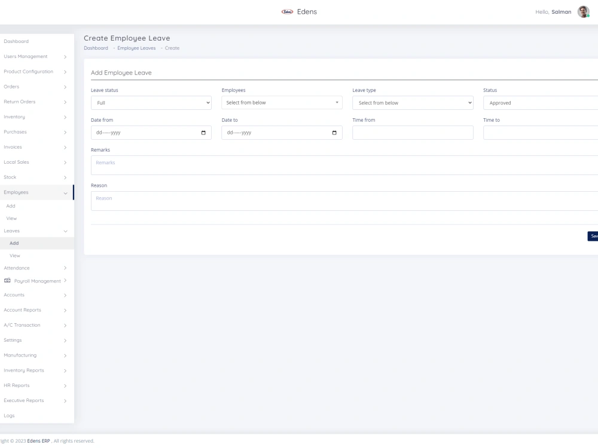The height and width of the screenshot is (448, 598).
Task: Expand Users Management menu chevron
Action: click(65, 57)
